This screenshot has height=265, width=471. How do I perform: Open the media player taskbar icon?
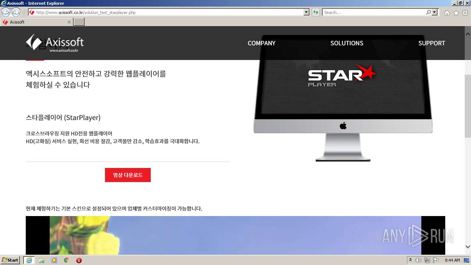[54, 260]
